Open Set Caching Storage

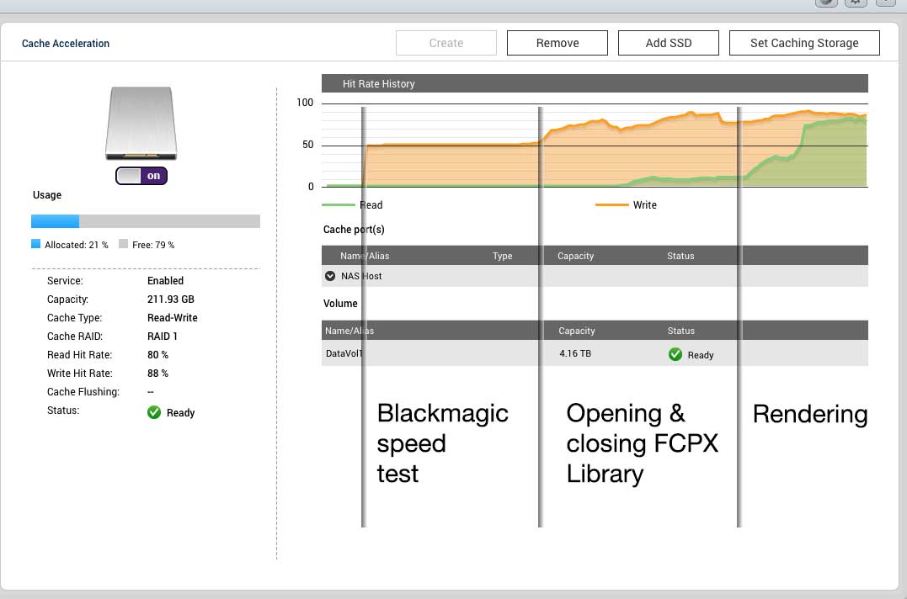coord(804,43)
